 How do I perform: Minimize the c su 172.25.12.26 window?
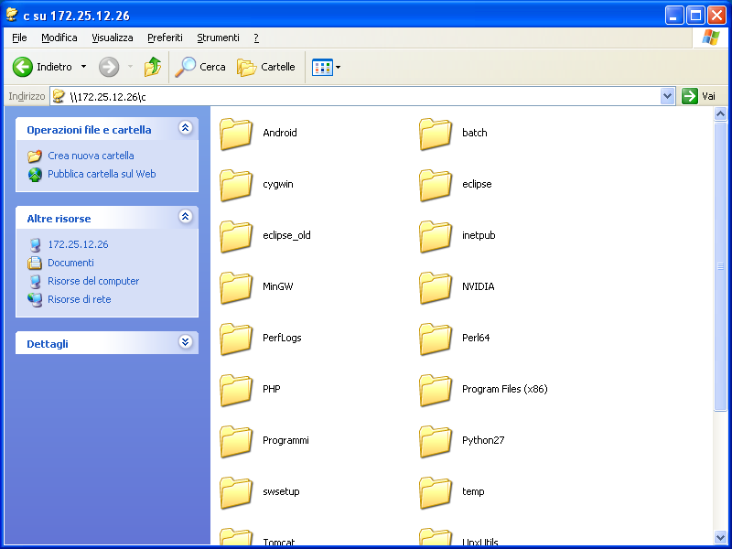(x=673, y=16)
